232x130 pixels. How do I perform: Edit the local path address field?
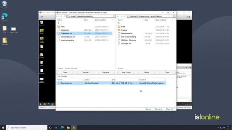[x=90, y=16]
